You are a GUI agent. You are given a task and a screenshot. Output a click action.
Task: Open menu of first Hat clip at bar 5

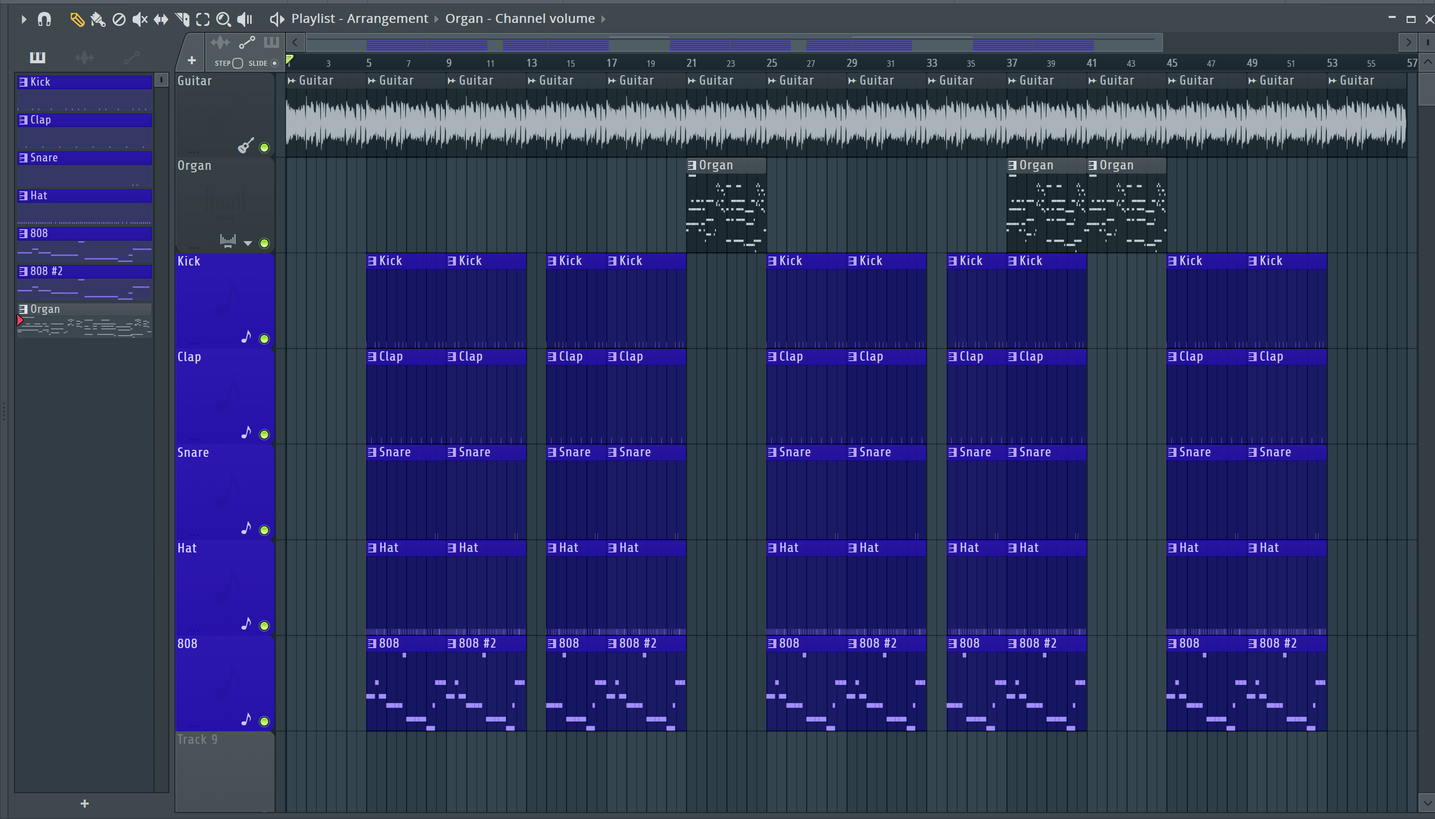[372, 548]
